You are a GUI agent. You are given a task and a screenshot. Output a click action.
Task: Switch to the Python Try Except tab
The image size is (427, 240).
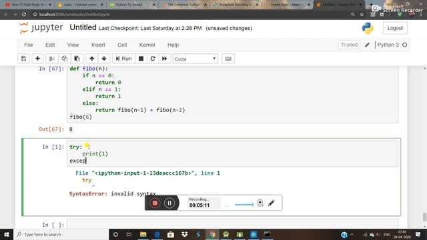coord(129,5)
